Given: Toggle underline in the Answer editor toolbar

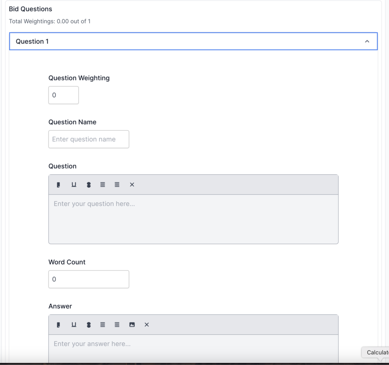Looking at the screenshot, I should 74,325.
